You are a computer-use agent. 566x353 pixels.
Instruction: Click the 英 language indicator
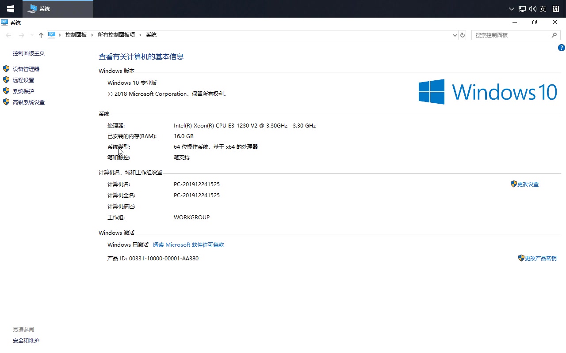543,8
